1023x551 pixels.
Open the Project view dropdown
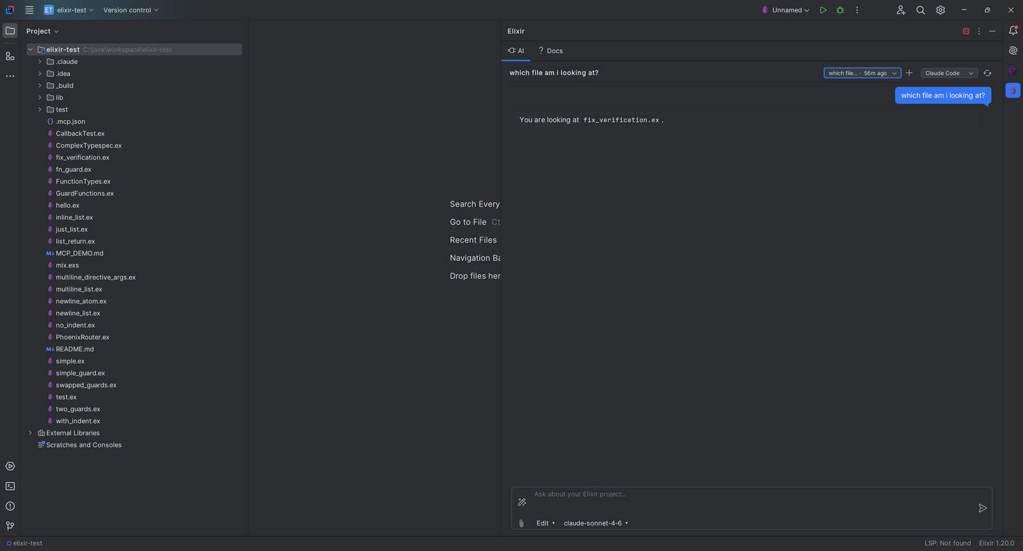(x=42, y=31)
